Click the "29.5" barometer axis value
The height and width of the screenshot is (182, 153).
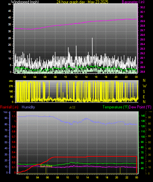142,39
